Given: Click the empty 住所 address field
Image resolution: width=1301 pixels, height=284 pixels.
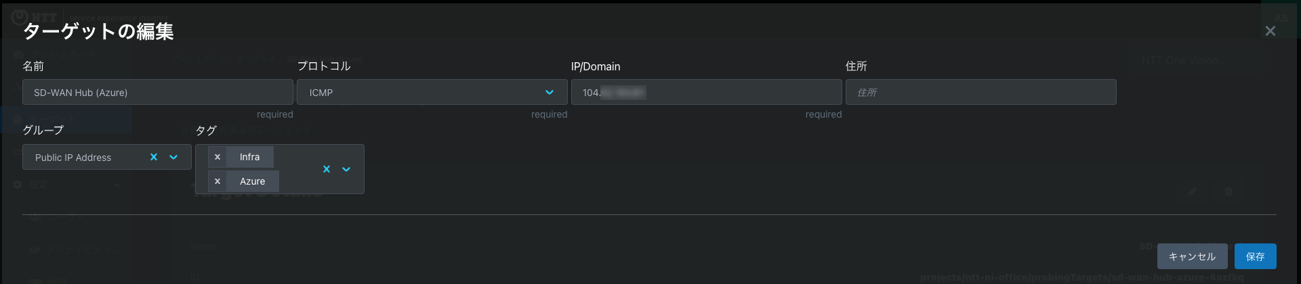Looking at the screenshot, I should pos(980,92).
